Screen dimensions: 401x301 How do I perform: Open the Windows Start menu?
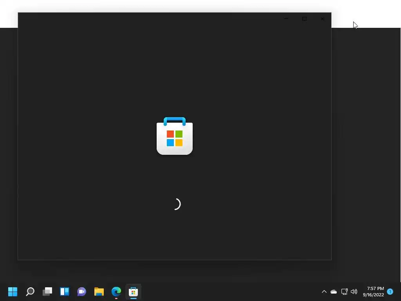pyautogui.click(x=13, y=291)
